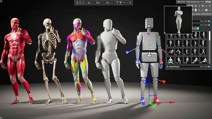Select the rotate gizmo tool
Image resolution: width=212 pixels, height=119 pixels.
(x=83, y=2)
